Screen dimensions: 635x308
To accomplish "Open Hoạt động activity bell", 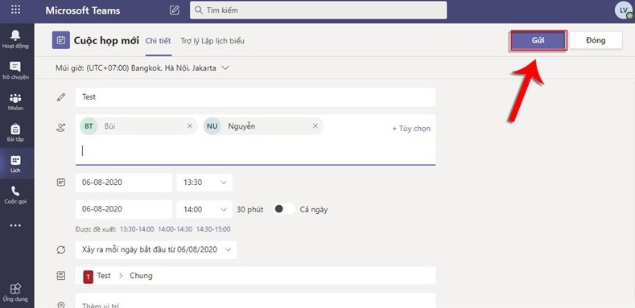I will point(15,39).
